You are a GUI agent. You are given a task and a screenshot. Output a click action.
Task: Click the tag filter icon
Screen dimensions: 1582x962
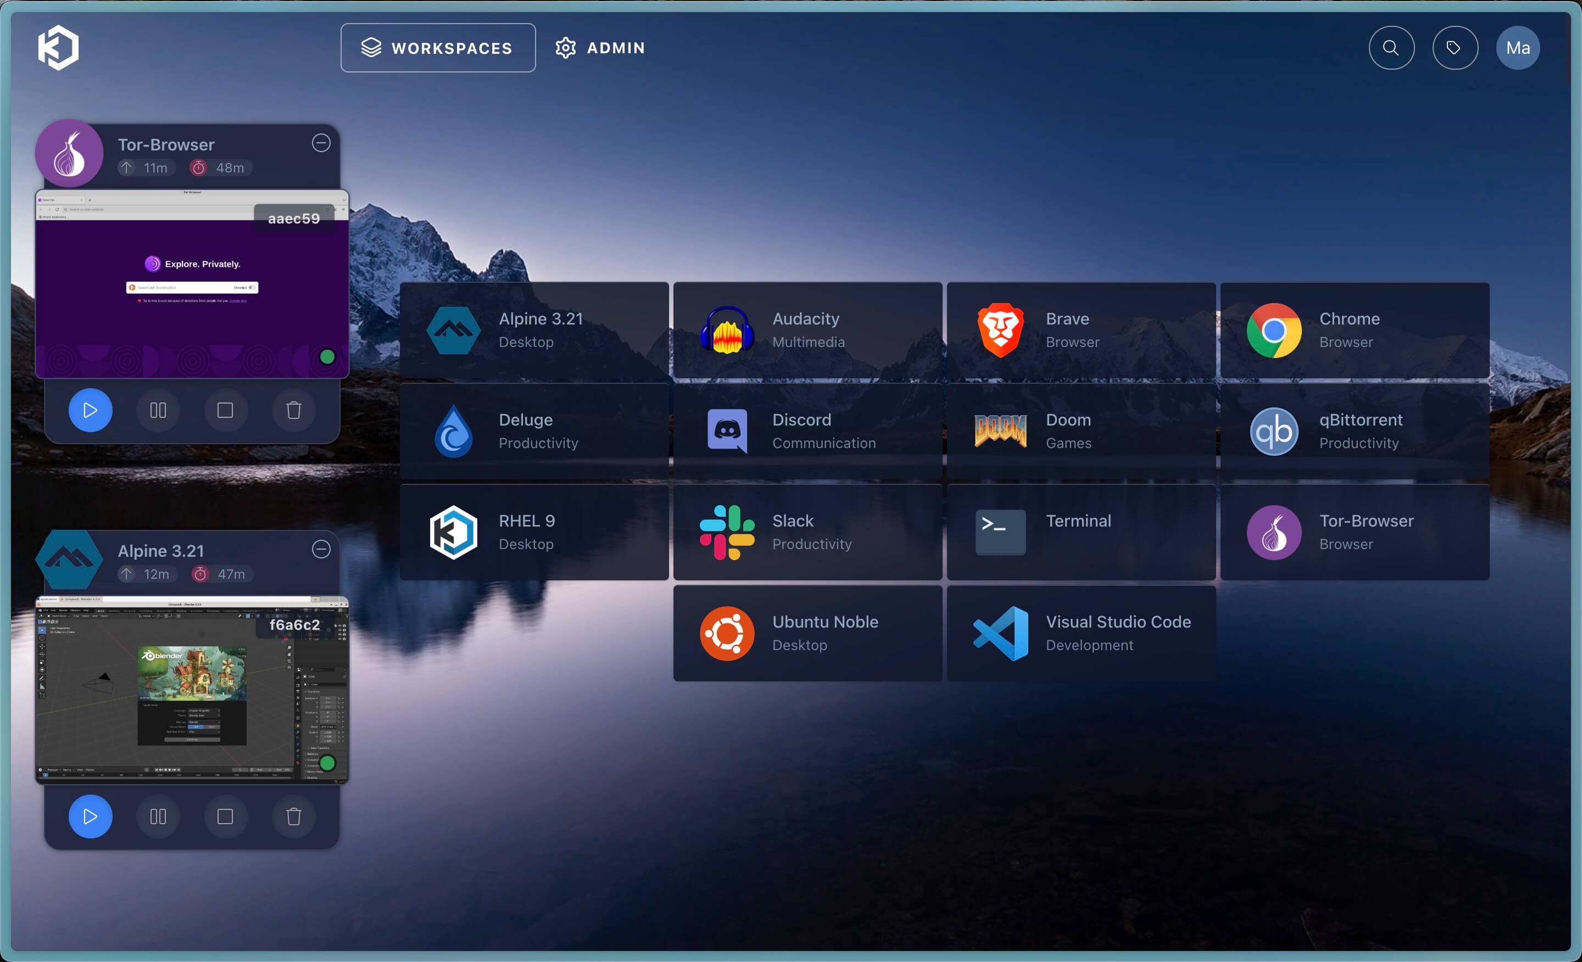pos(1454,48)
